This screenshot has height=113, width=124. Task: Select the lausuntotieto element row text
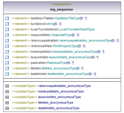point(55,57)
